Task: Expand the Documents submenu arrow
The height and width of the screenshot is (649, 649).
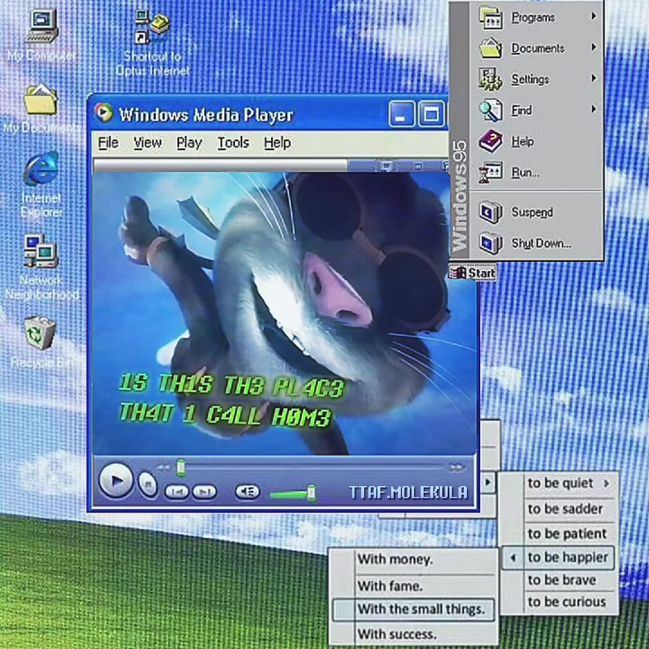Action: click(x=594, y=47)
